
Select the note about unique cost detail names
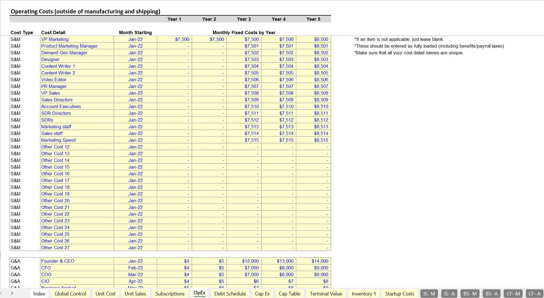(409, 53)
